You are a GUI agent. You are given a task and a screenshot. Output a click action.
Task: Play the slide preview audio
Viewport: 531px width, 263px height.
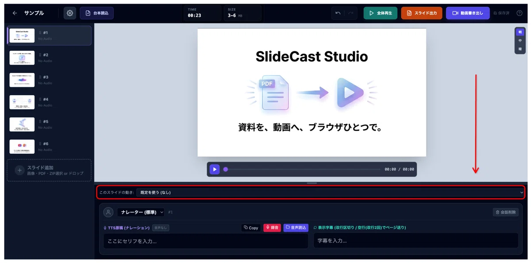coord(214,169)
